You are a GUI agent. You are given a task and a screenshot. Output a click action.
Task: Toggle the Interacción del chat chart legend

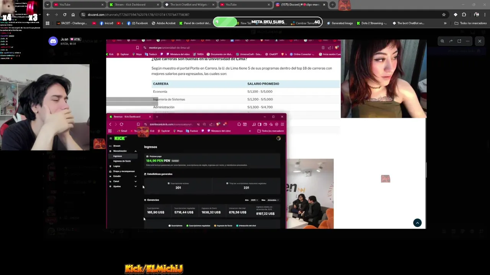246,226
